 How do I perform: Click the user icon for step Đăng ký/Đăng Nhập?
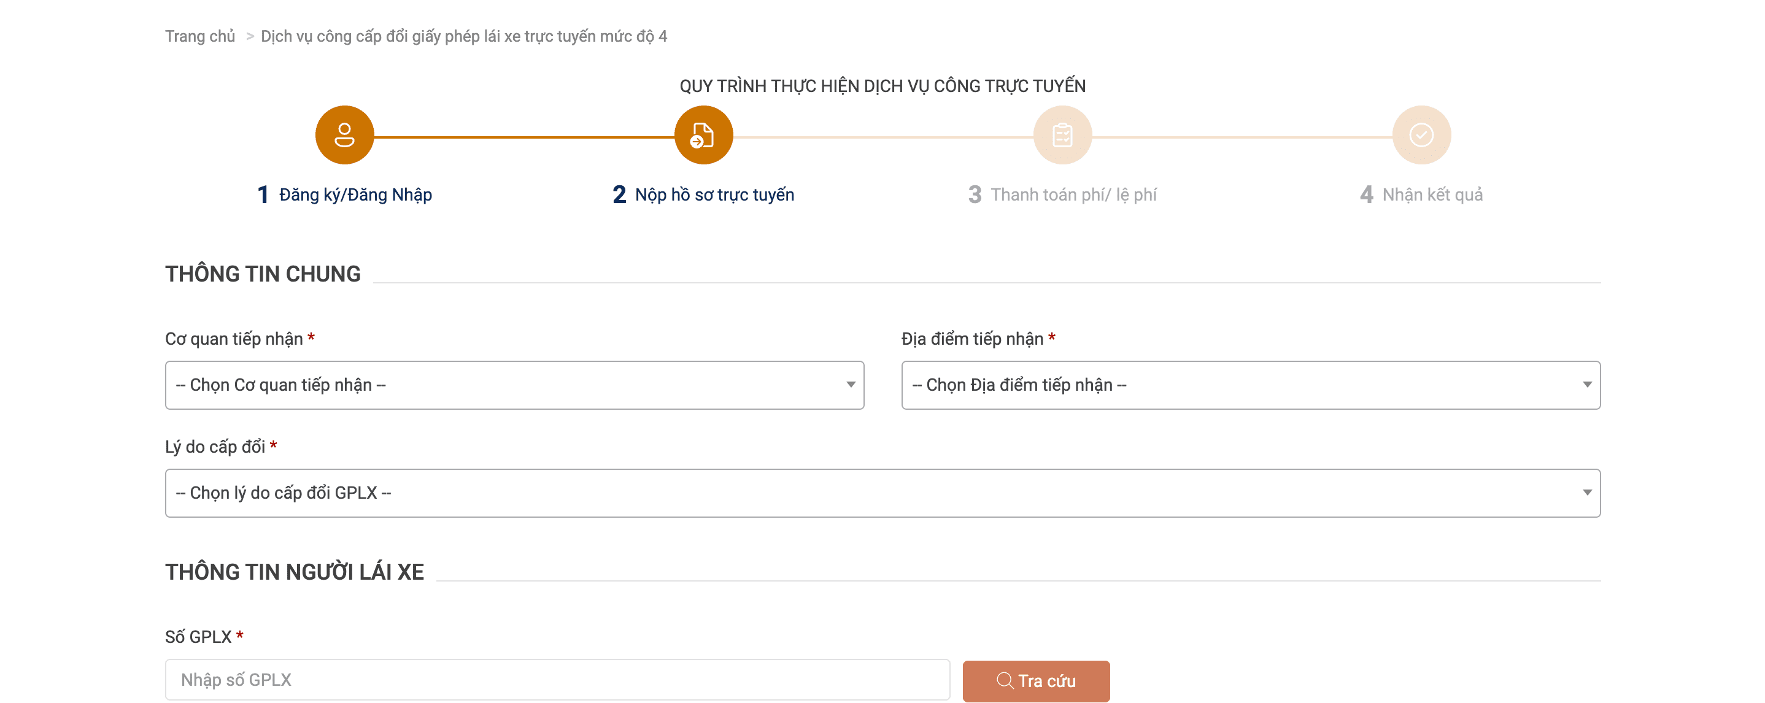[344, 134]
